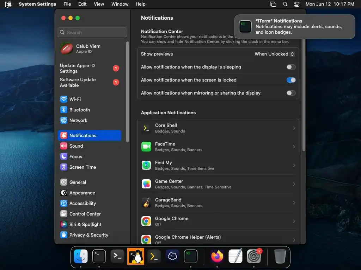This screenshot has width=361, height=270.
Task: Select the Bluetooth icon in sidebar
Action: point(64,110)
